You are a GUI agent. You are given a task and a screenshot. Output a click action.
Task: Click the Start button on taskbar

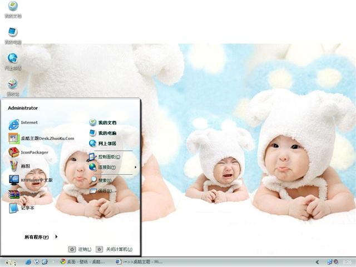(x=11, y=262)
